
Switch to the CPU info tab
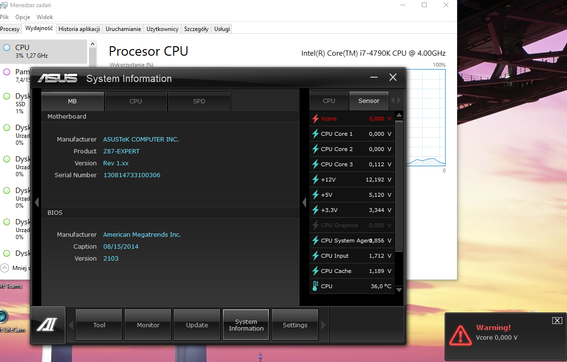pos(136,101)
